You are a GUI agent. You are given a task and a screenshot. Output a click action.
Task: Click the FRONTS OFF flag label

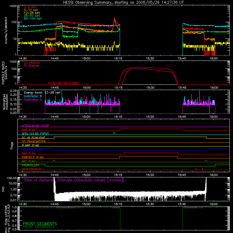[31, 165]
